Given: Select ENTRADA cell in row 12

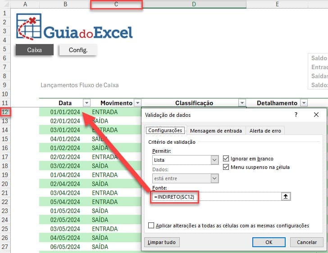Looking at the screenshot, I should (116, 112).
